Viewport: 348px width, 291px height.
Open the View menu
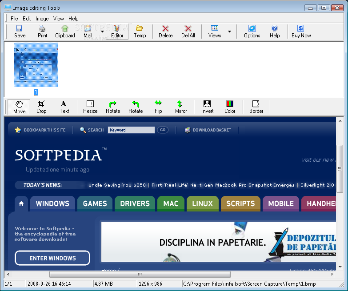click(x=58, y=19)
